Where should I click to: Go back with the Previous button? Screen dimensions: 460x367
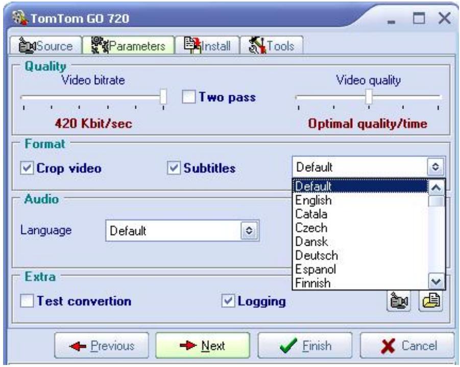pyautogui.click(x=102, y=346)
